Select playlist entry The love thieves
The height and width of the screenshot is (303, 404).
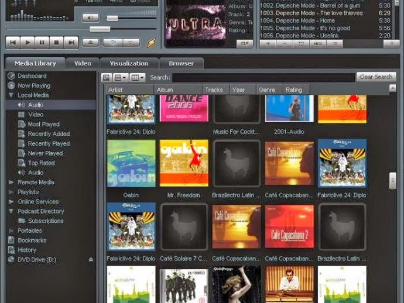(x=325, y=13)
